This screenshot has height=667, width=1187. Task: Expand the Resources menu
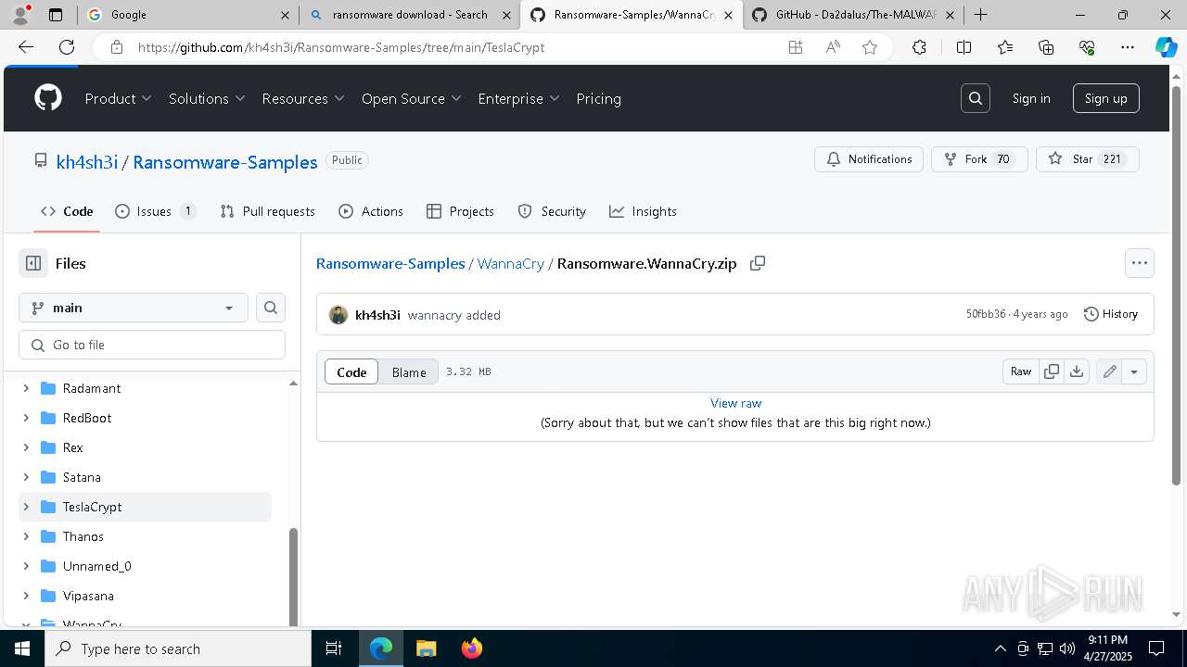pyautogui.click(x=303, y=98)
